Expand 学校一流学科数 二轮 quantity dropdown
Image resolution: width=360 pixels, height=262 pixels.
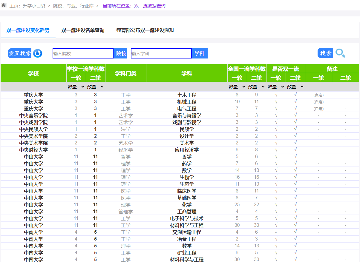[x=96, y=87]
